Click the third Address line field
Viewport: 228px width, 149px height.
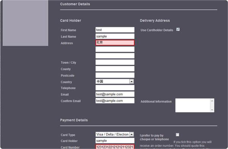[x=115, y=56]
